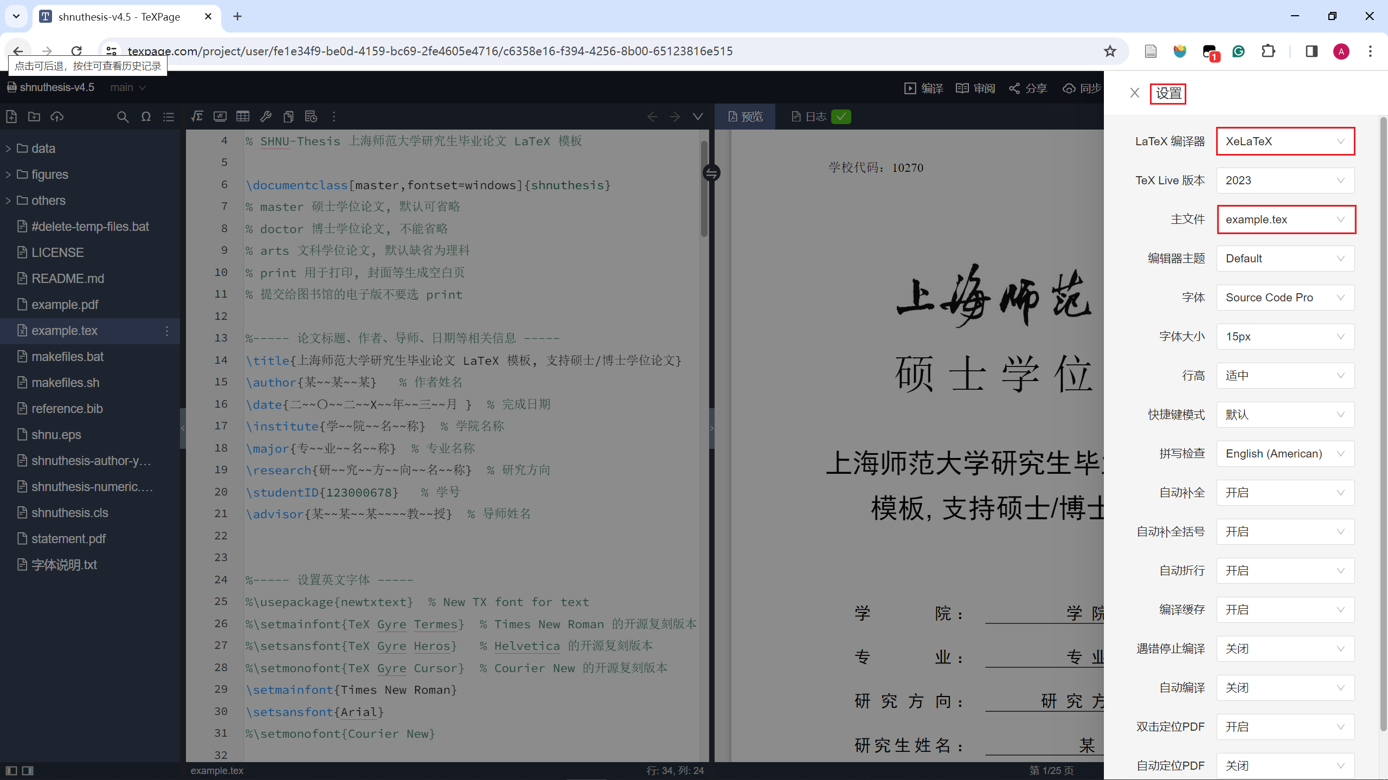Viewport: 1388px width, 780px height.
Task: Open 字体 dropdown showing Source Code Pro
Action: tap(1285, 298)
